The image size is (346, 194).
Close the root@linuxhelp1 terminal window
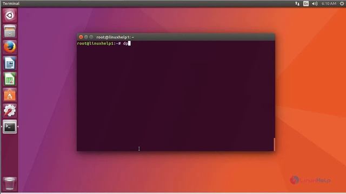(81, 37)
